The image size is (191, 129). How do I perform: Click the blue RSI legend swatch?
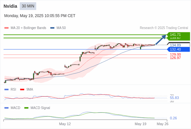[6, 90]
